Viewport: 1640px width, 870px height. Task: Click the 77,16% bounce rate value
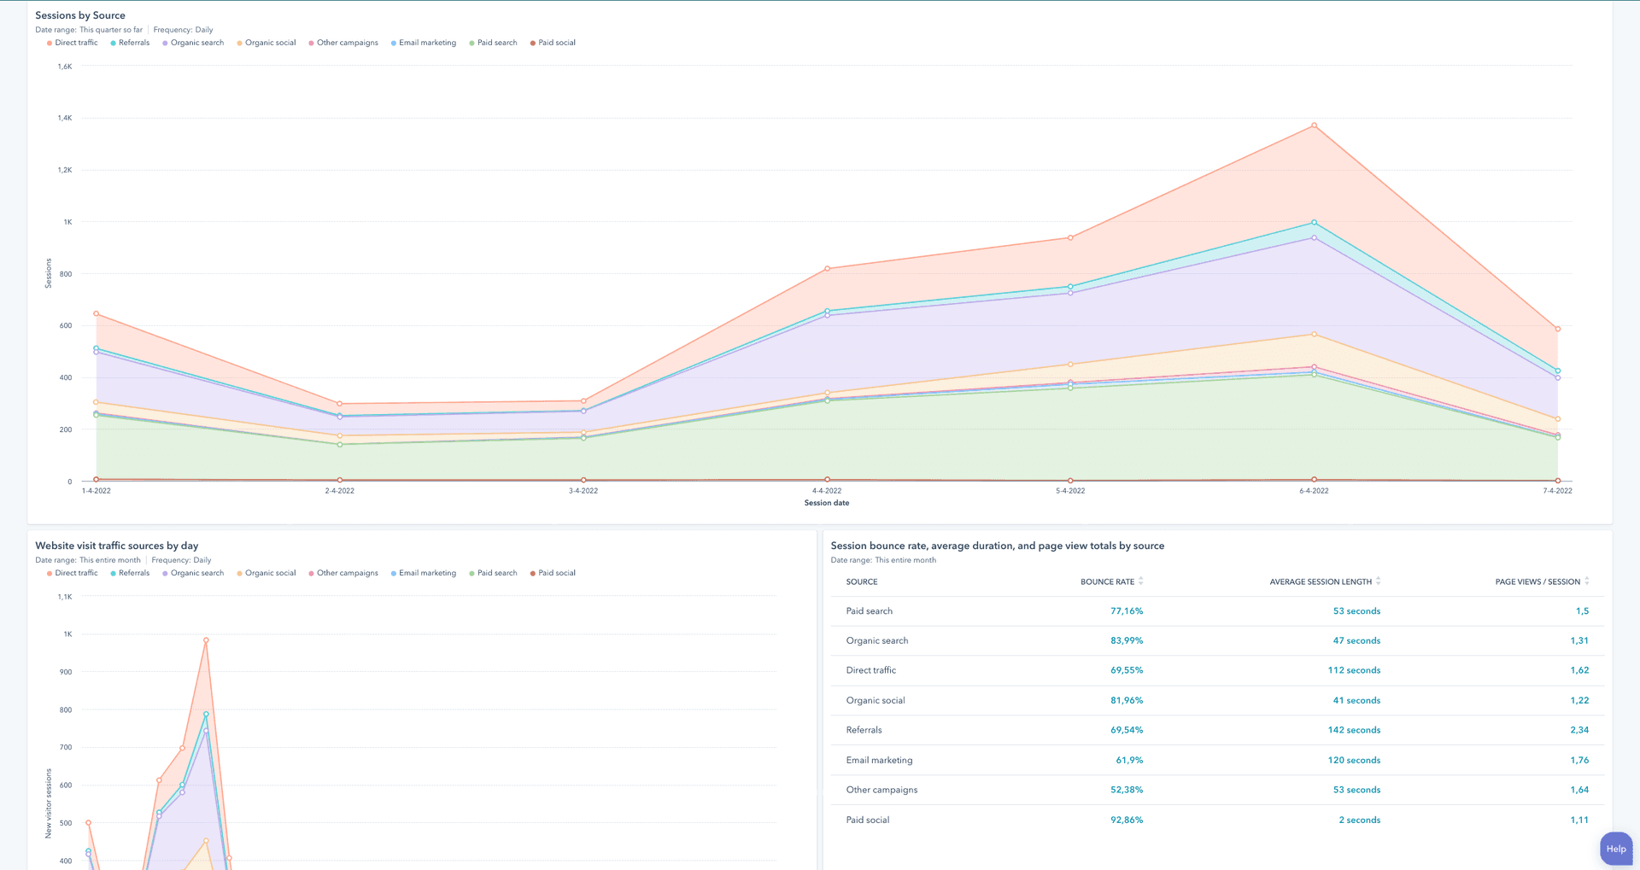[1127, 611]
